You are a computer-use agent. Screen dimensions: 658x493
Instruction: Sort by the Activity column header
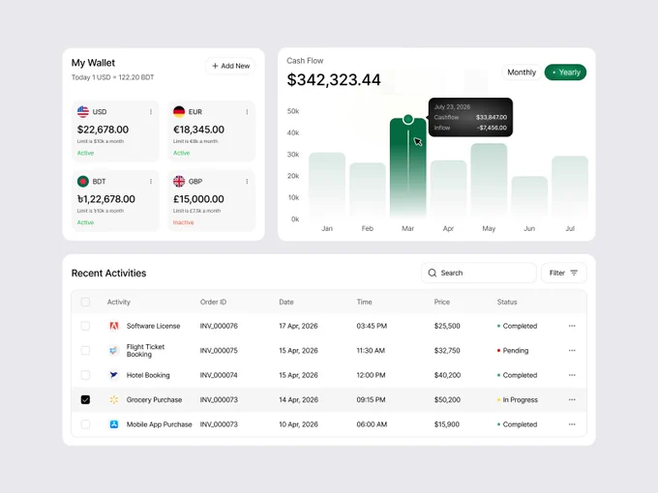point(119,302)
